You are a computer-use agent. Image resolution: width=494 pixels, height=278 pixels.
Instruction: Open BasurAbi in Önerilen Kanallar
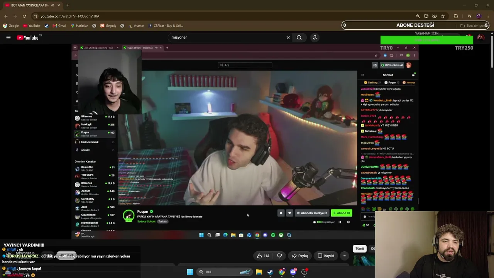pyautogui.click(x=95, y=168)
